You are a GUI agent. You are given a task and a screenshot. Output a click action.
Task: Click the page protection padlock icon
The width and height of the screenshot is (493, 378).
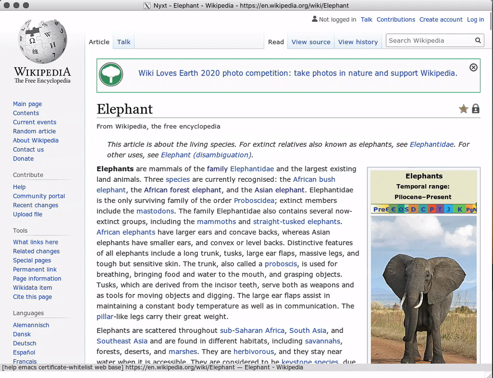coord(476,109)
